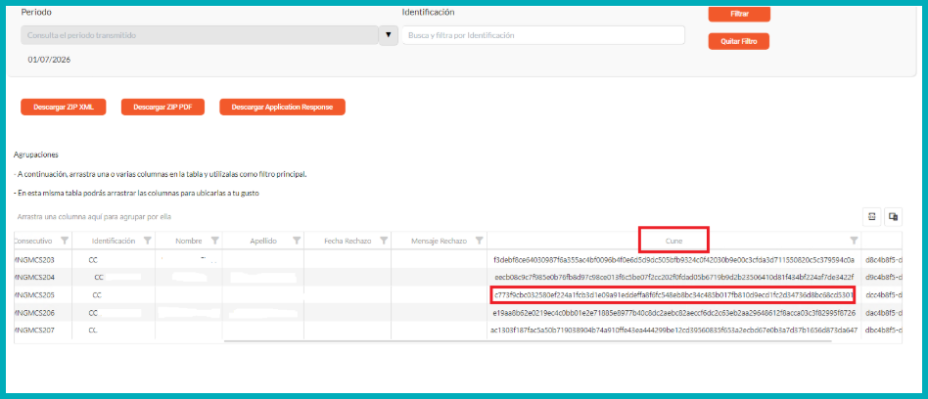Sort by the Consecutivo column header

point(33,242)
